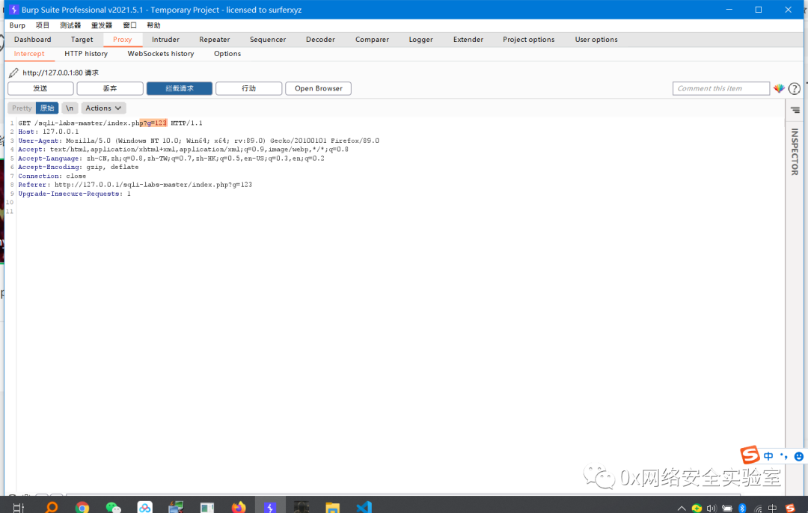
Task: Open the highlight color picker icon
Action: tap(779, 88)
